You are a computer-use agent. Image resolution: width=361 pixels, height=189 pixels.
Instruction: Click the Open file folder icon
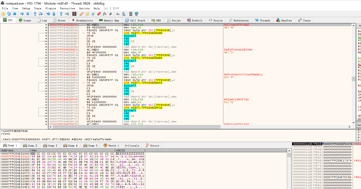tap(3, 14)
